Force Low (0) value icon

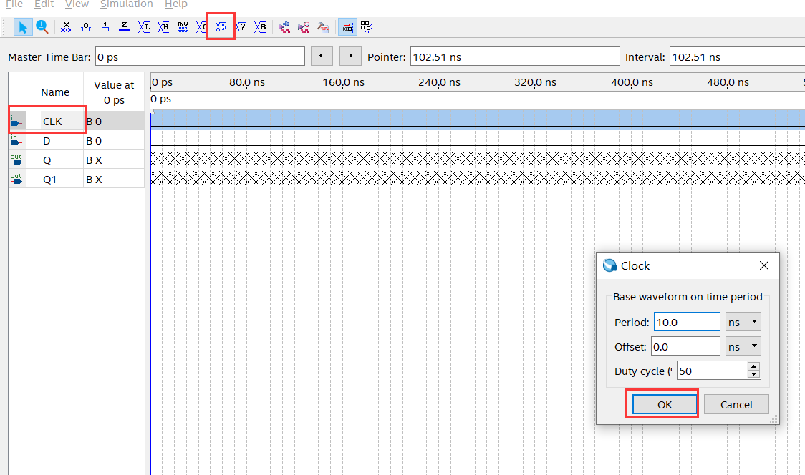pyautogui.click(x=86, y=27)
